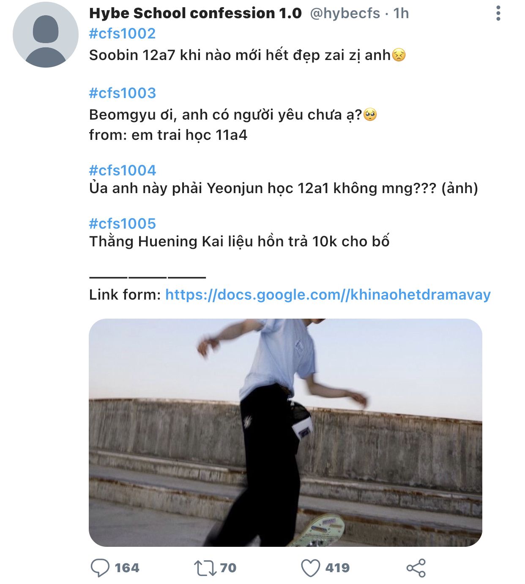
Task: Tap the retweet arrows icon
Action: click(x=205, y=568)
